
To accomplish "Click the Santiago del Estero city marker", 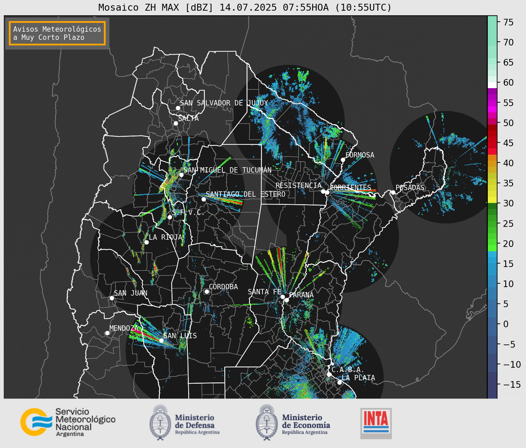I will click(204, 199).
